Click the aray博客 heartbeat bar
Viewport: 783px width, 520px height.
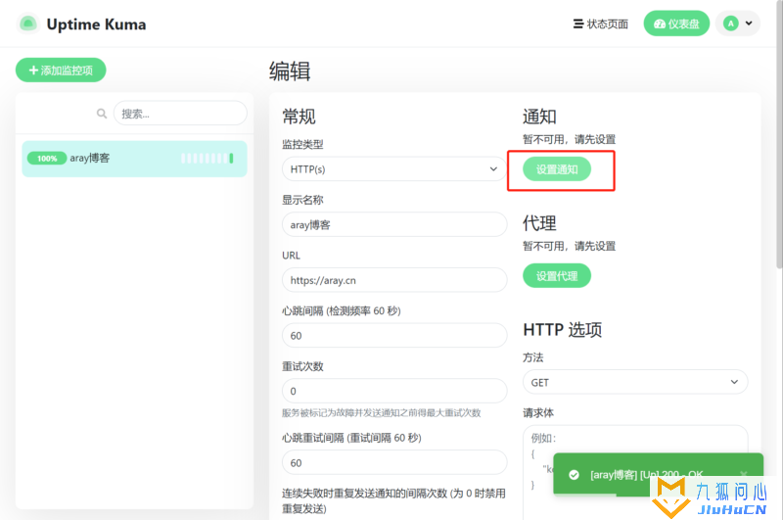pos(207,159)
